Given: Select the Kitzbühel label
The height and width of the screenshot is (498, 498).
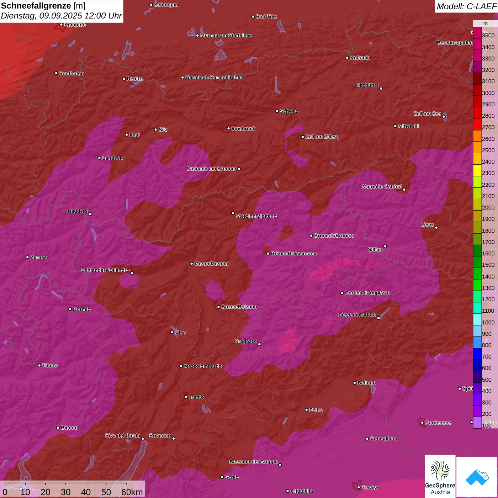Looking at the screenshot, I should click(367, 85).
